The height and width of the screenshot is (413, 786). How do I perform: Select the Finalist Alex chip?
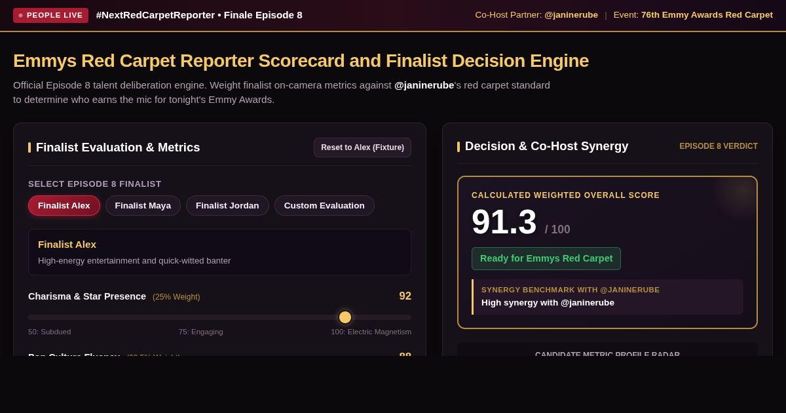point(64,205)
